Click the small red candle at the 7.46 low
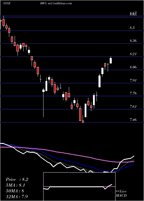This screenshot has height=201, width=144. (83, 121)
